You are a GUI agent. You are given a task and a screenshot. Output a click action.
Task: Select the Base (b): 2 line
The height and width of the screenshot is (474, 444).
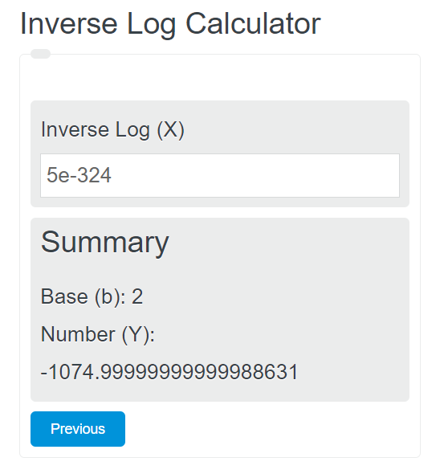tap(92, 296)
